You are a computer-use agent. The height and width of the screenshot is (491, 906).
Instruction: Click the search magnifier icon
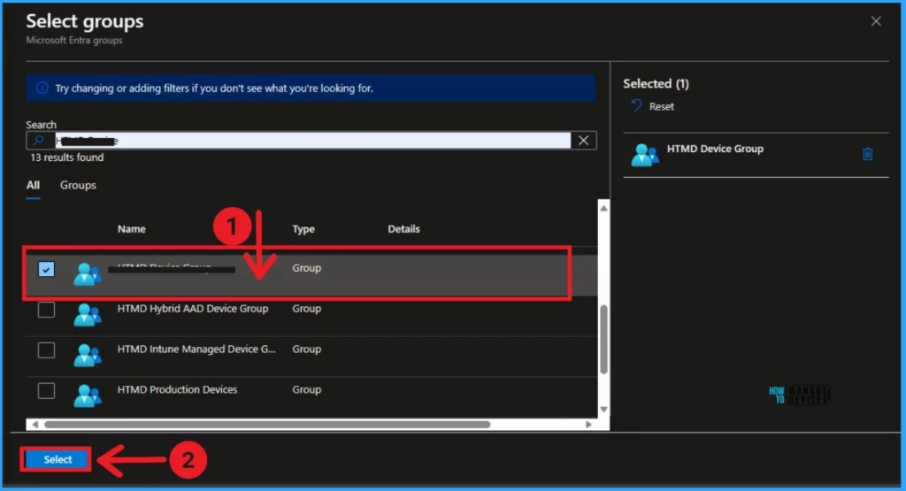click(39, 141)
